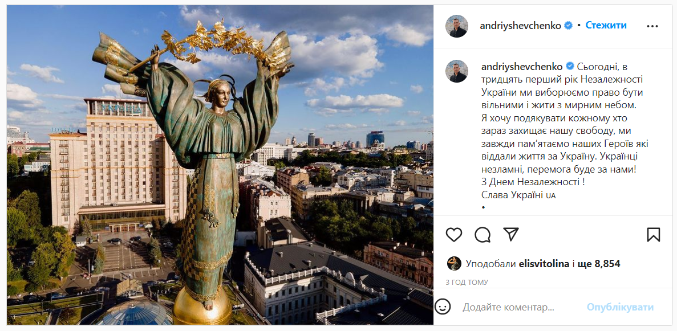Open the three-dot more options menu

652,26
